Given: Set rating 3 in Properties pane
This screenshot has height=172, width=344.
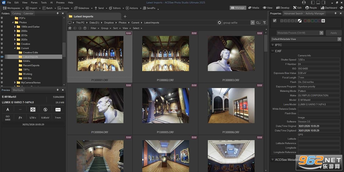Looking at the screenshot, I should click(x=289, y=21).
